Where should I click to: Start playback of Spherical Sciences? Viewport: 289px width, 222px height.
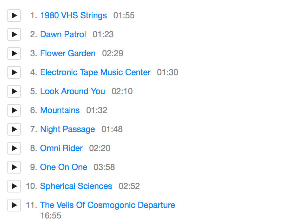(x=14, y=186)
